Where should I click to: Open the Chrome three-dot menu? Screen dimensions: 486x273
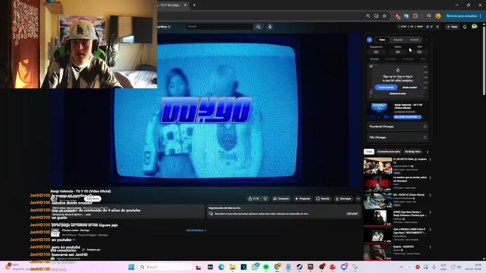[x=480, y=16]
